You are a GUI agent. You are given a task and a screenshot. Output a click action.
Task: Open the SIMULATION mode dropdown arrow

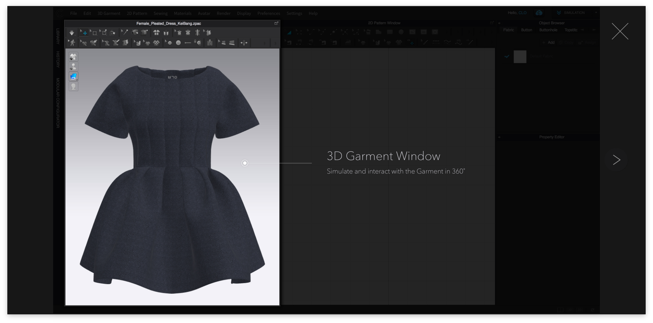click(x=596, y=13)
